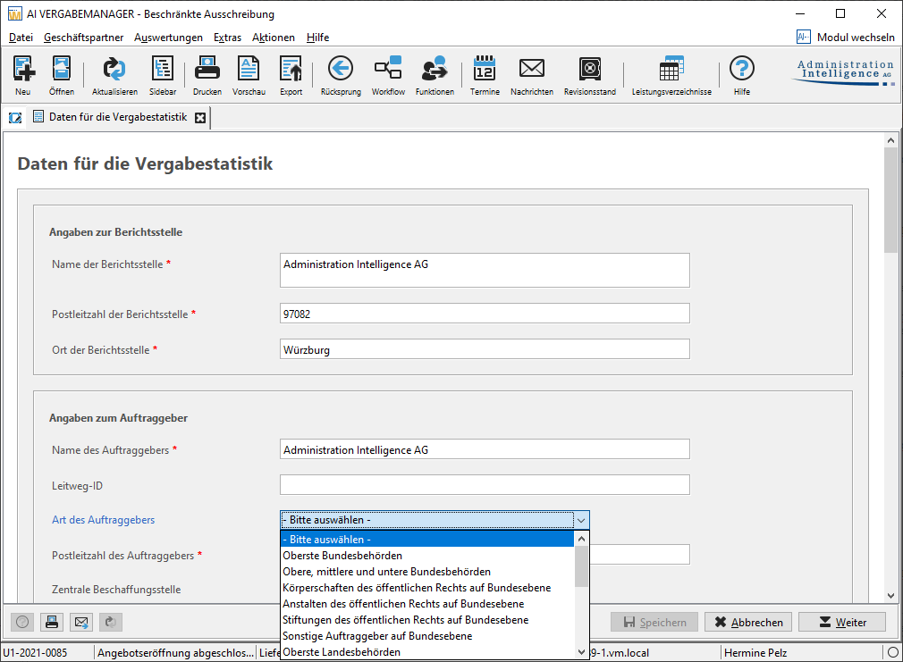Click the bottom bar refresh document icon

(111, 622)
